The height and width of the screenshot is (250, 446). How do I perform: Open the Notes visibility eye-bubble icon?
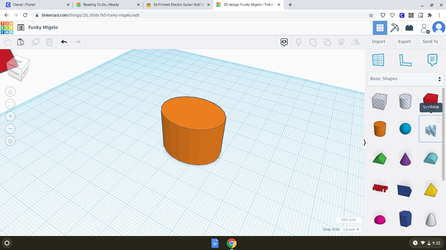284,42
